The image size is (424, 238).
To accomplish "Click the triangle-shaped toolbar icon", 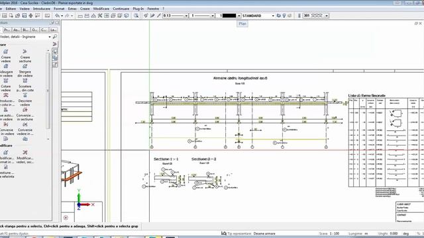I will pos(93,16).
